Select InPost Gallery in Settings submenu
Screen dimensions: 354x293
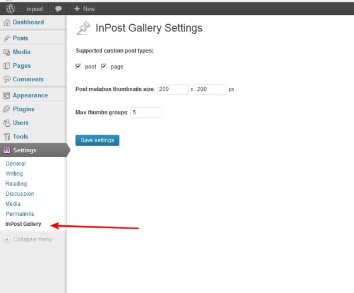23,224
